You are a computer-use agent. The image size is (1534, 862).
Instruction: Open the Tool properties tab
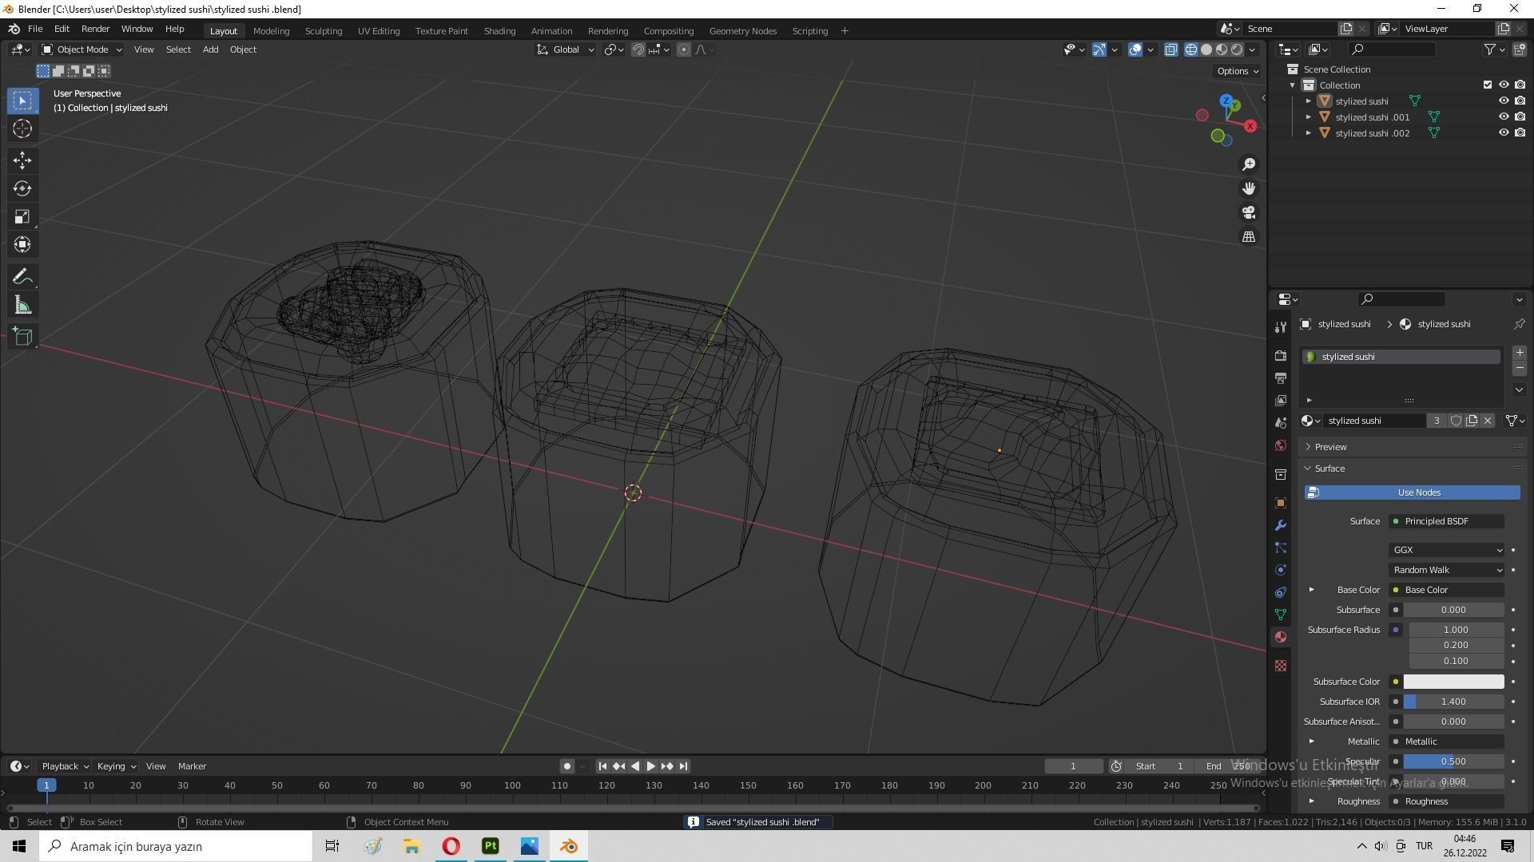(x=1281, y=326)
